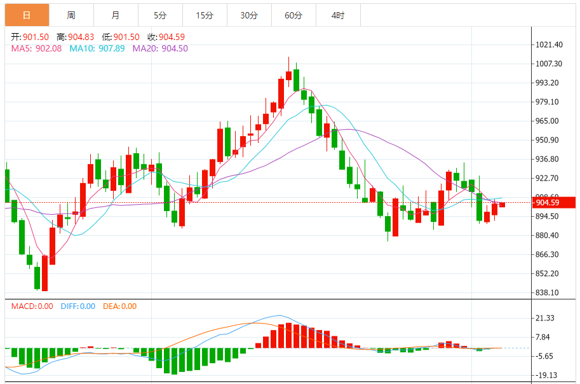Click the 21.33 MACD axis label
Viewport: 580px width, 384px height.
point(545,318)
